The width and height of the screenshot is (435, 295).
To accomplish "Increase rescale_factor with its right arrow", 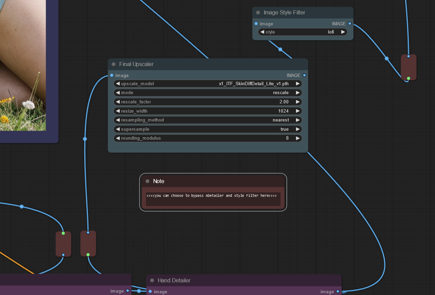I will point(297,102).
